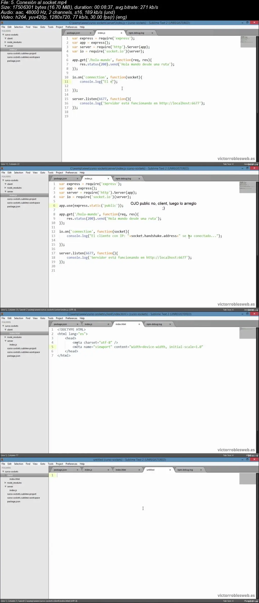
Task: Close npm-debug.log tab in unsaved index.js window
Action: (152, 33)
